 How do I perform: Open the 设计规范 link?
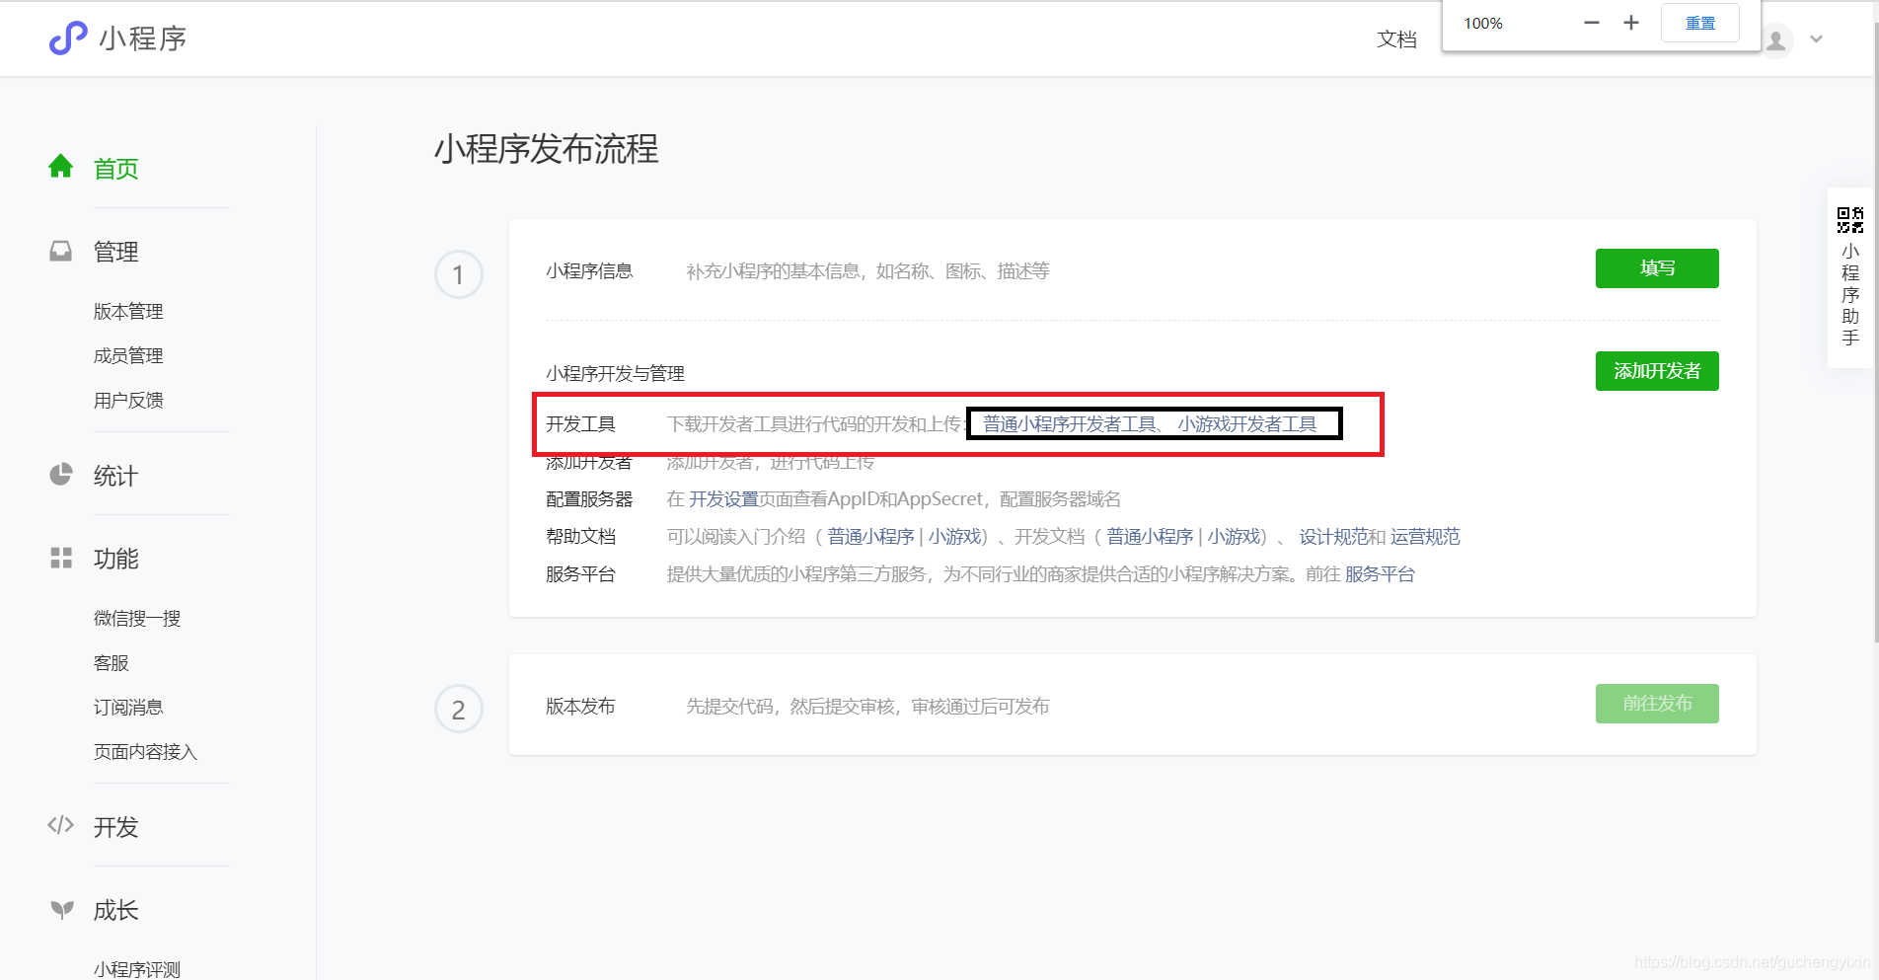pyautogui.click(x=1333, y=537)
